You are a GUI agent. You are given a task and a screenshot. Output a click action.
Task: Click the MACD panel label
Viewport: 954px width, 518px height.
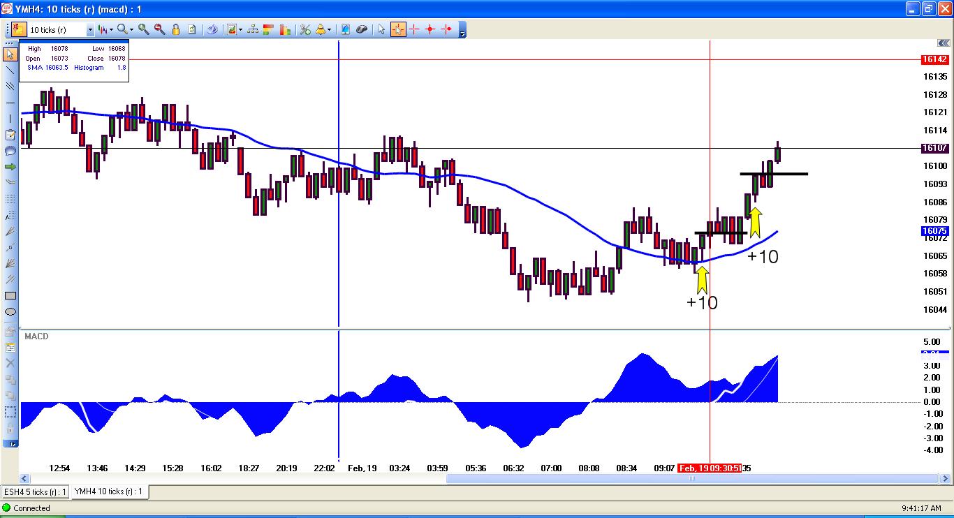pyautogui.click(x=36, y=336)
